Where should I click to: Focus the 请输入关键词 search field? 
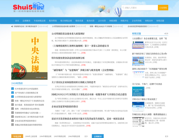[140, 8]
